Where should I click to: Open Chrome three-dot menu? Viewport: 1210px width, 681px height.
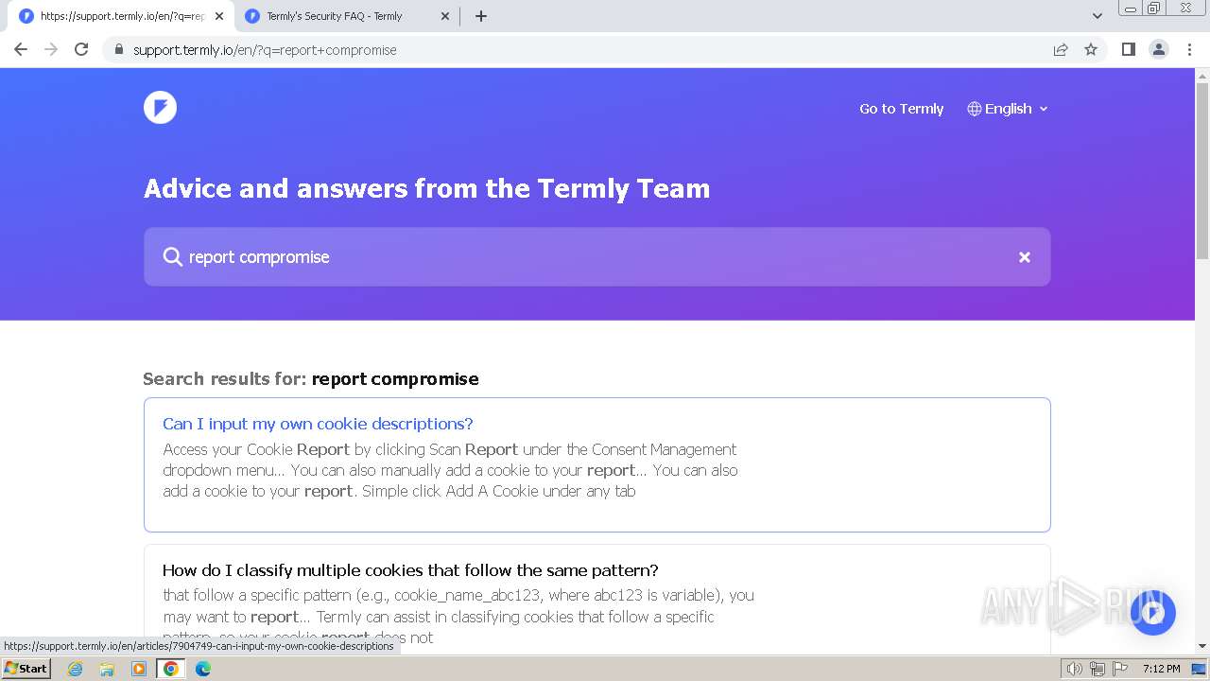tap(1189, 49)
